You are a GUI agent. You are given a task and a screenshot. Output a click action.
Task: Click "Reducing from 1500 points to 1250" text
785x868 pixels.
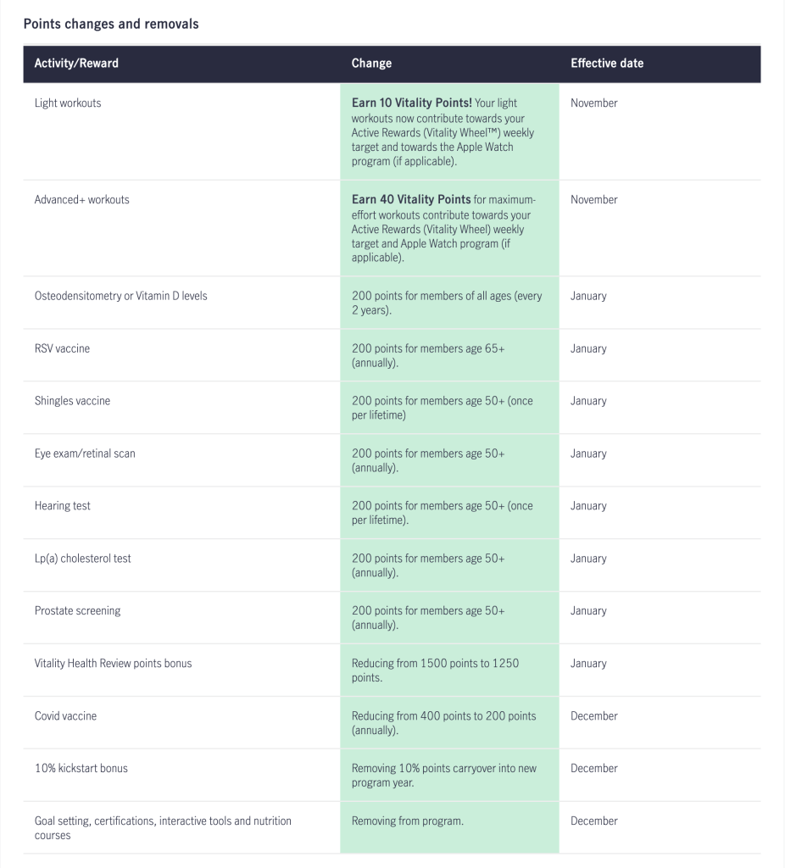click(x=435, y=664)
